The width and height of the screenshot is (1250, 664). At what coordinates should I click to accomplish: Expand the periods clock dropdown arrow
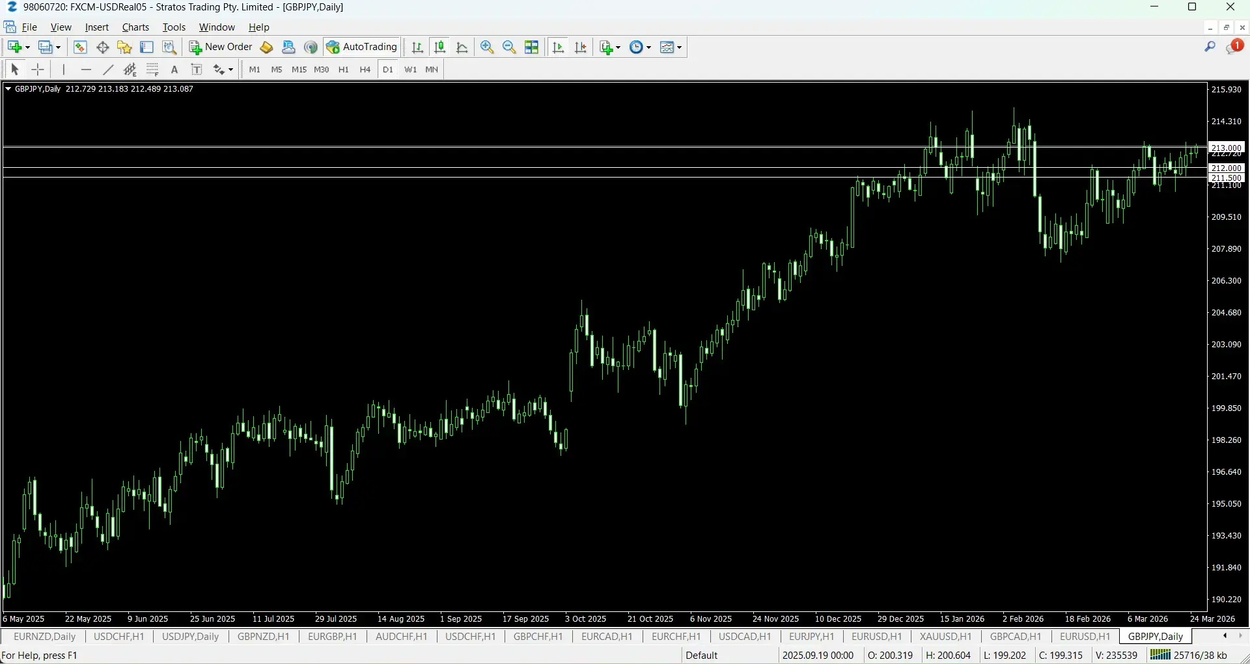(x=648, y=47)
